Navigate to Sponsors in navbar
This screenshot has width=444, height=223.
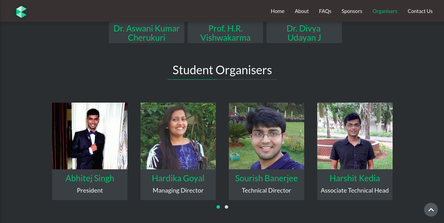pos(352,11)
